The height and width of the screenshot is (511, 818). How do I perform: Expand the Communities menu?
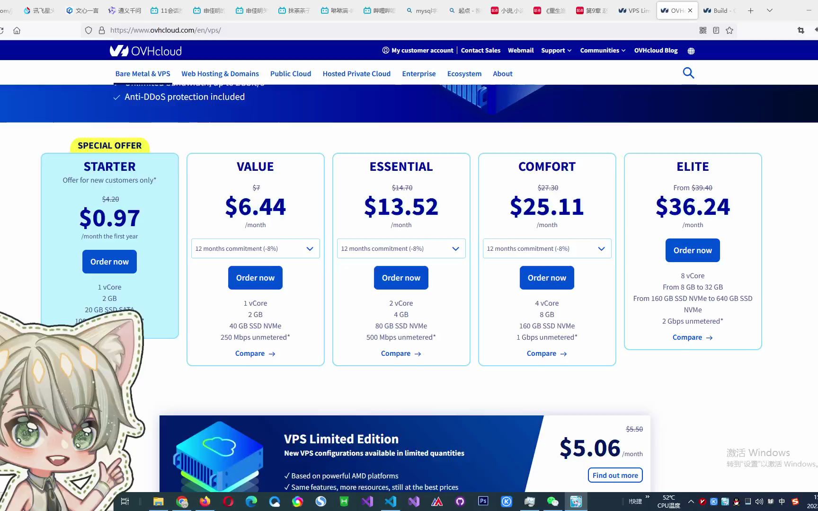[x=603, y=50]
